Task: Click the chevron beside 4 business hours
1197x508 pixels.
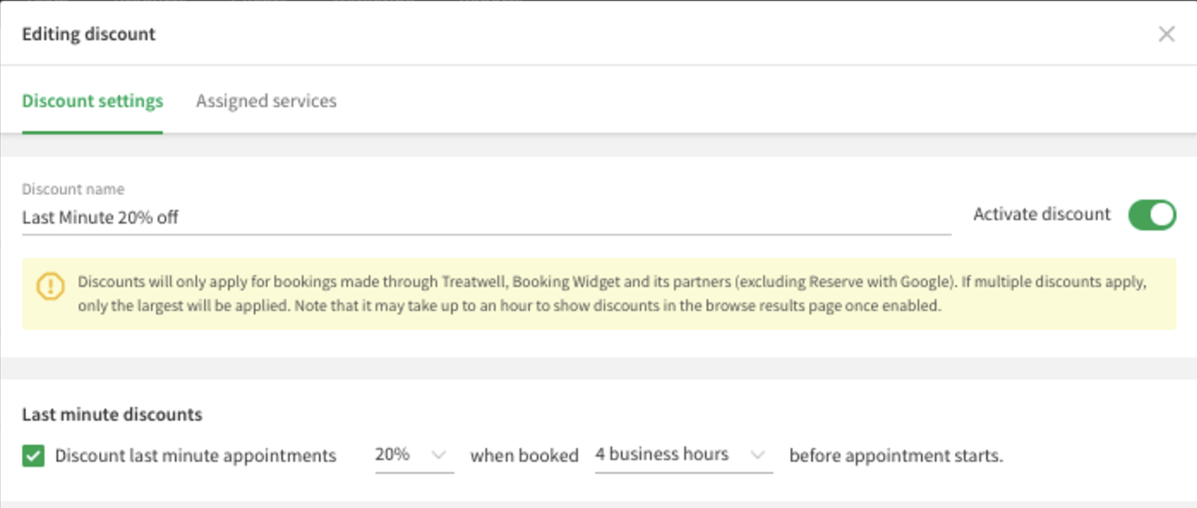Action: 758,455
